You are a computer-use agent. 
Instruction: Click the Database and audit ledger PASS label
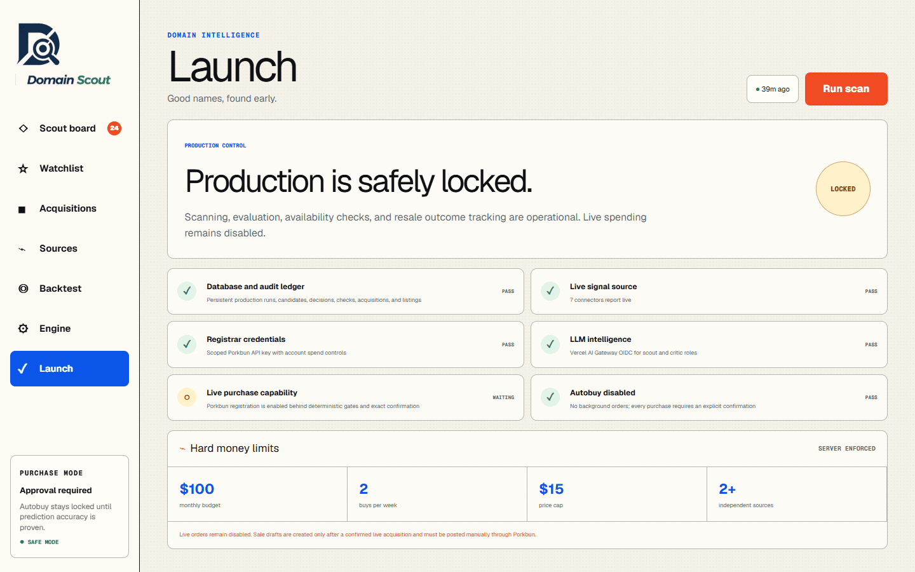click(x=508, y=291)
